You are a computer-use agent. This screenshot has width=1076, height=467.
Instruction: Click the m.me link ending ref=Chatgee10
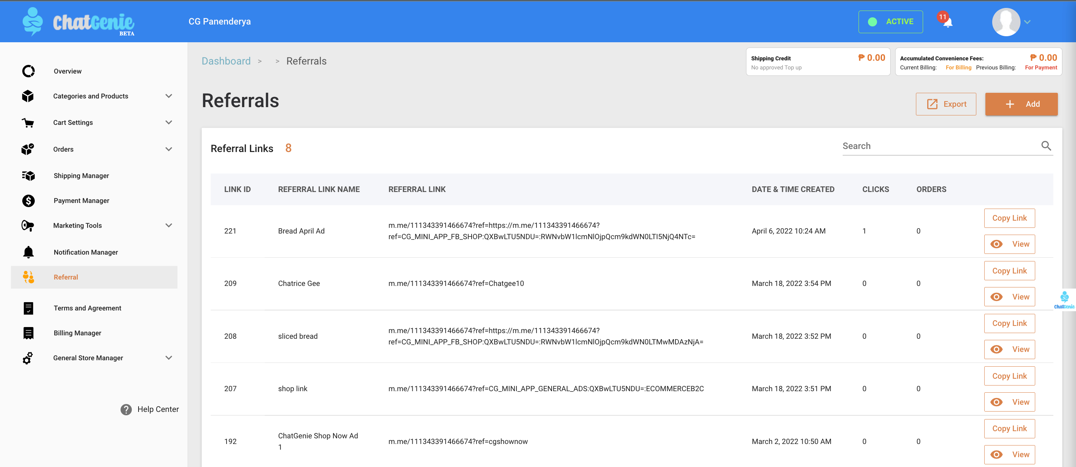click(456, 284)
